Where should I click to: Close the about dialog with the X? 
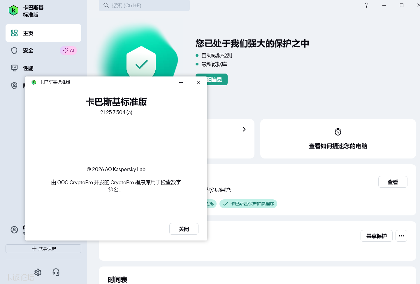[x=198, y=82]
